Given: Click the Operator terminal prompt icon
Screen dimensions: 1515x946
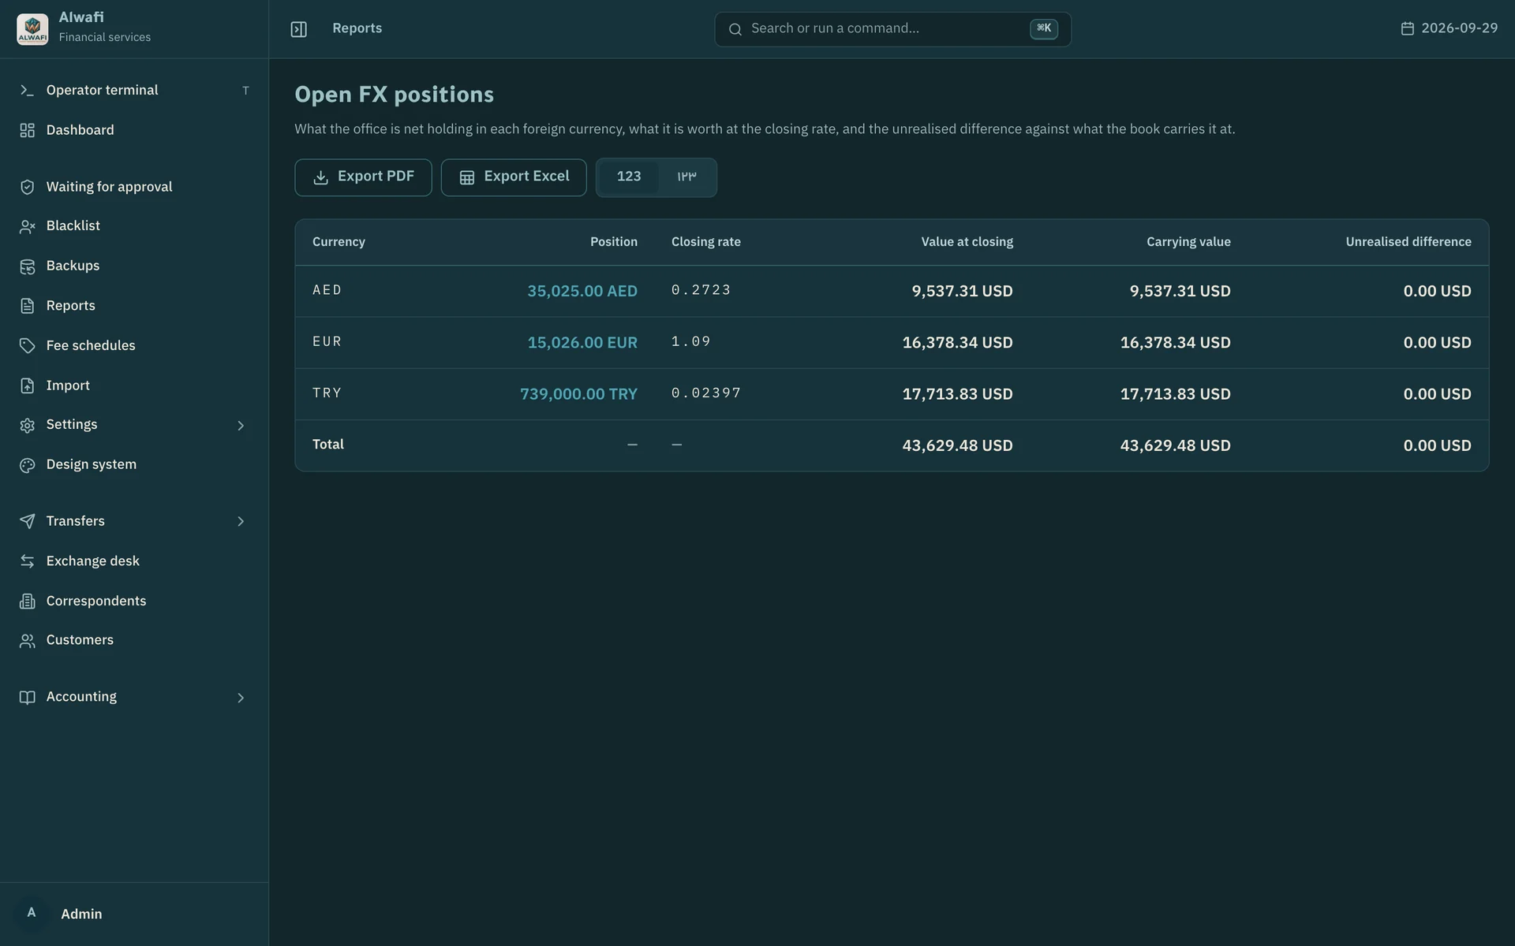Looking at the screenshot, I should (x=27, y=91).
